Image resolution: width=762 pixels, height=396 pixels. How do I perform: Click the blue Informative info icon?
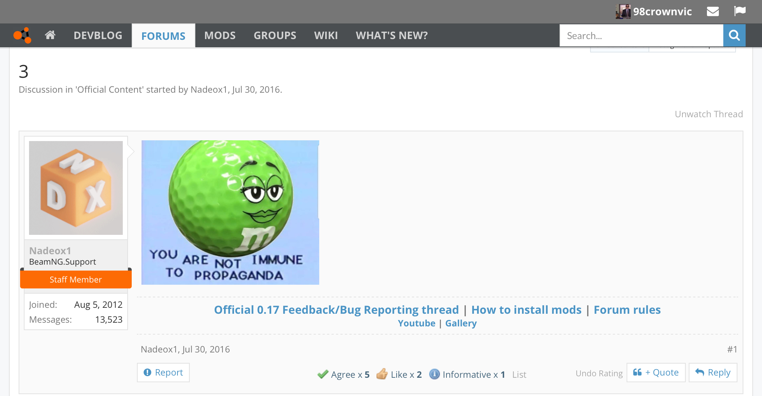pos(434,374)
